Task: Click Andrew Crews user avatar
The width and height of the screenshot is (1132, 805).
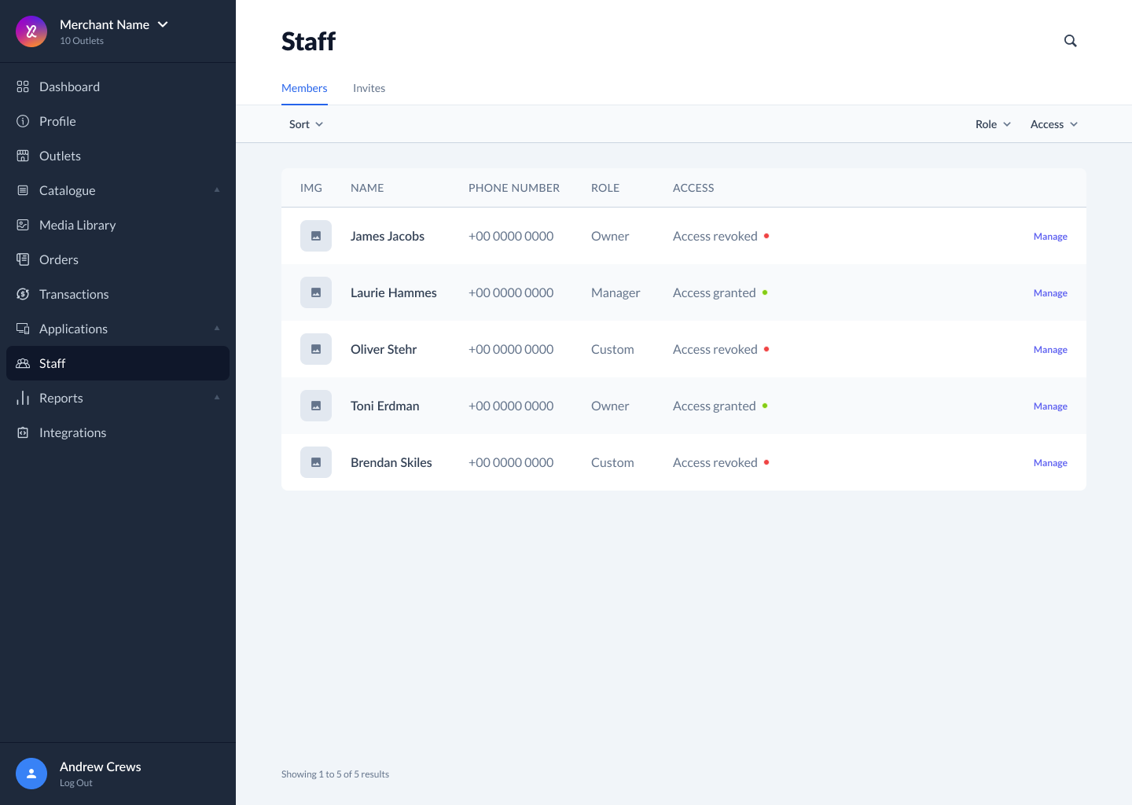Action: click(31, 774)
